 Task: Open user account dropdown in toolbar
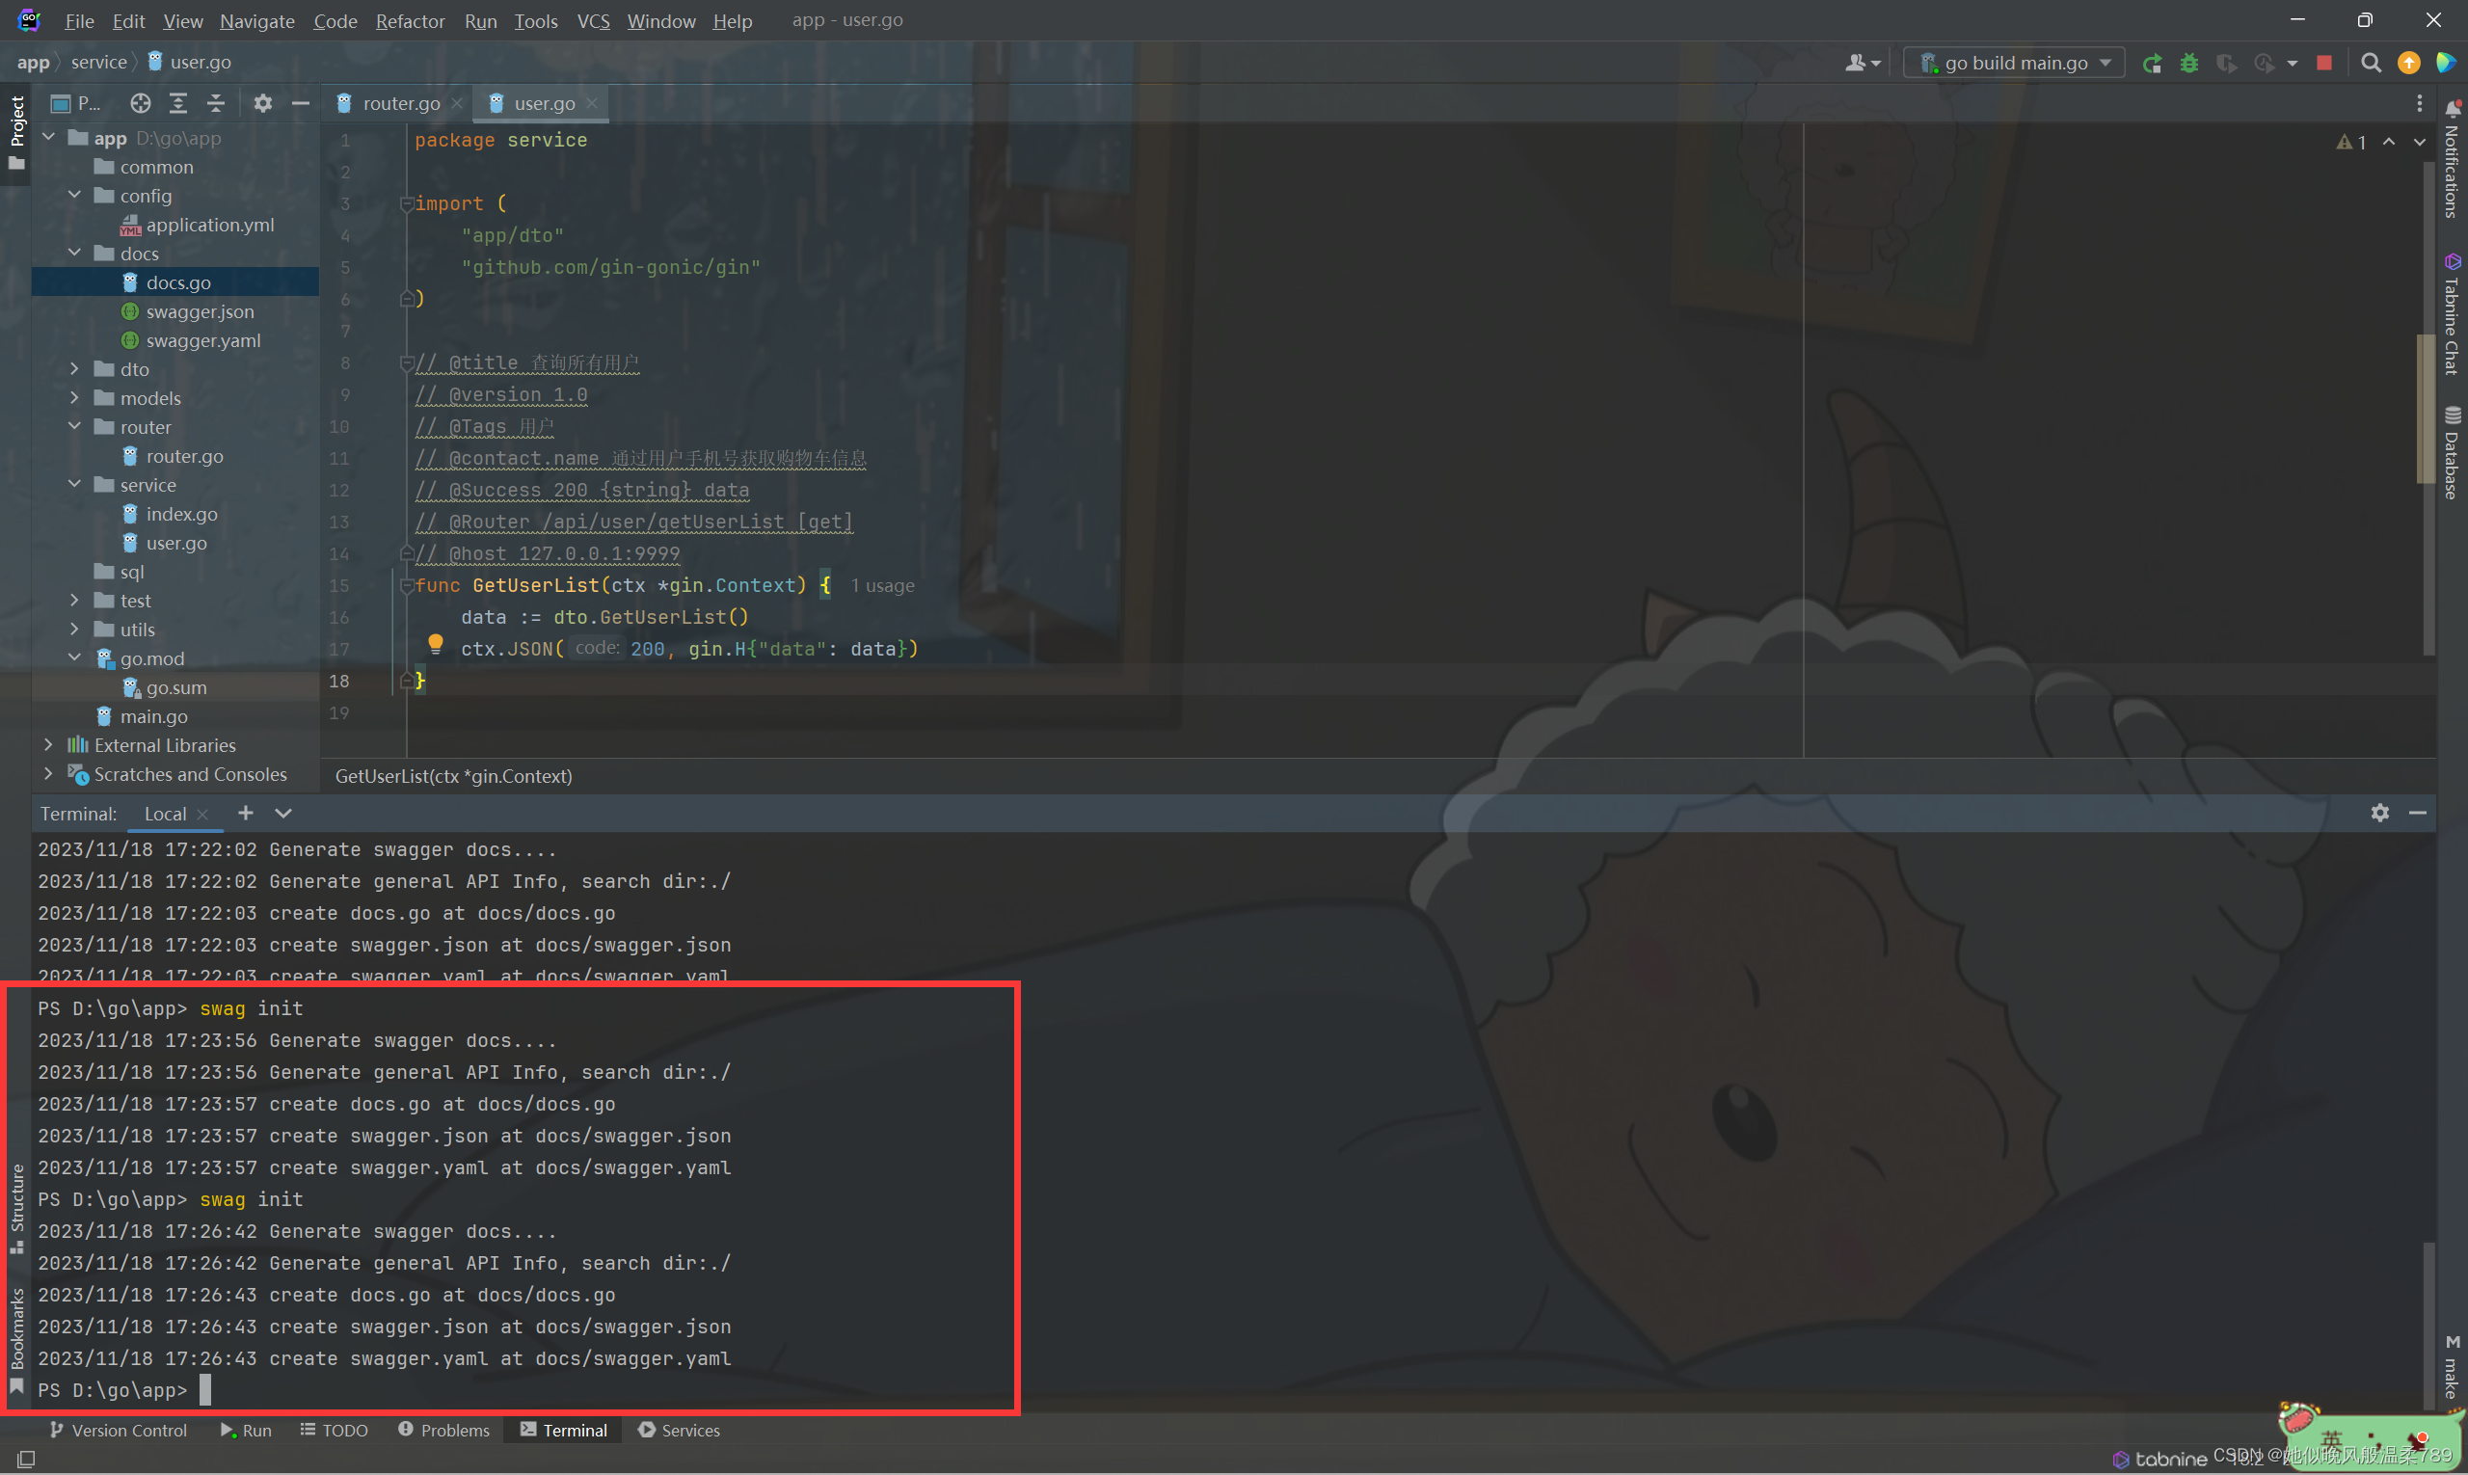[x=1863, y=64]
